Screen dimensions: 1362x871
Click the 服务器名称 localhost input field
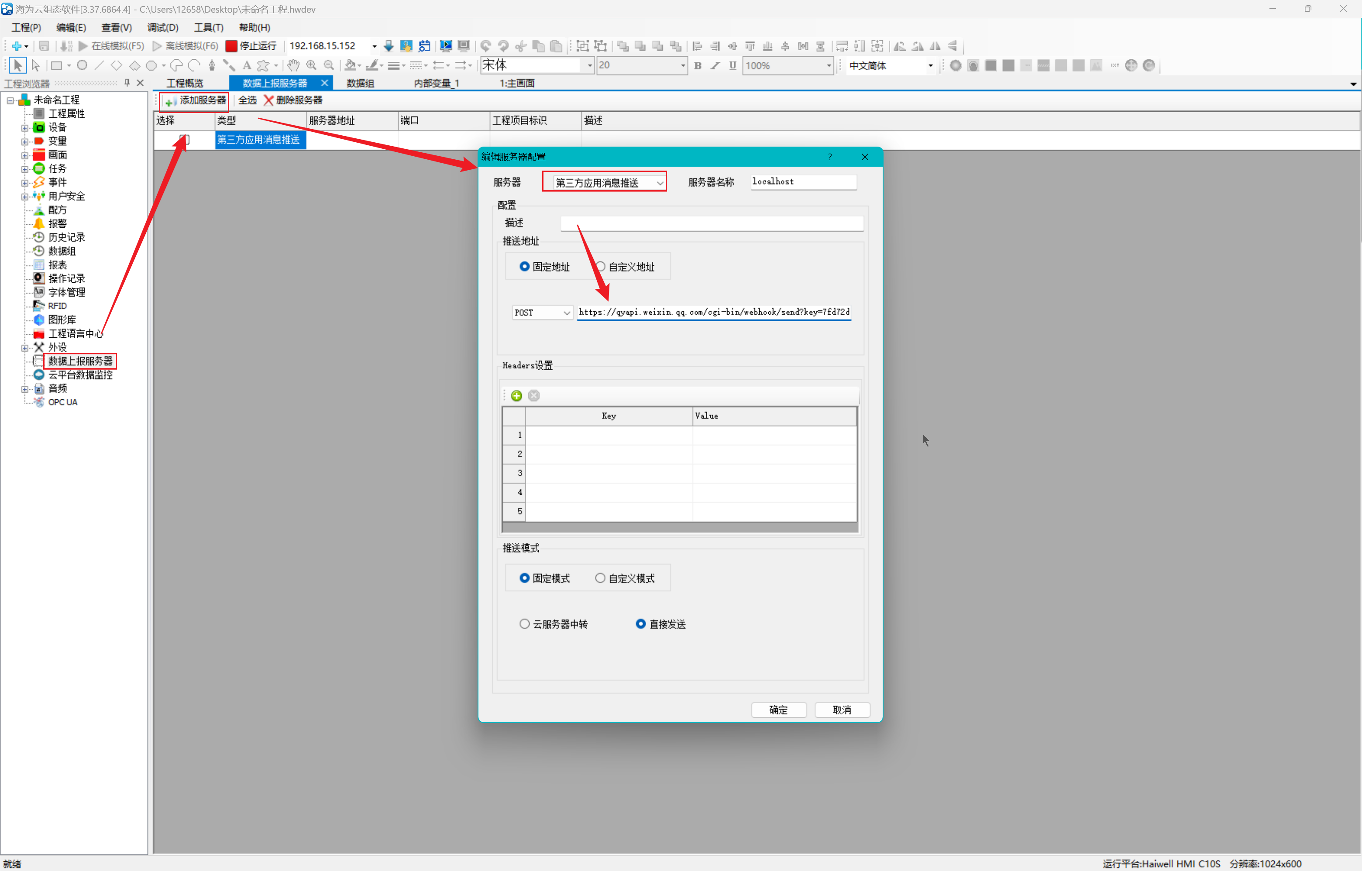pyautogui.click(x=803, y=182)
